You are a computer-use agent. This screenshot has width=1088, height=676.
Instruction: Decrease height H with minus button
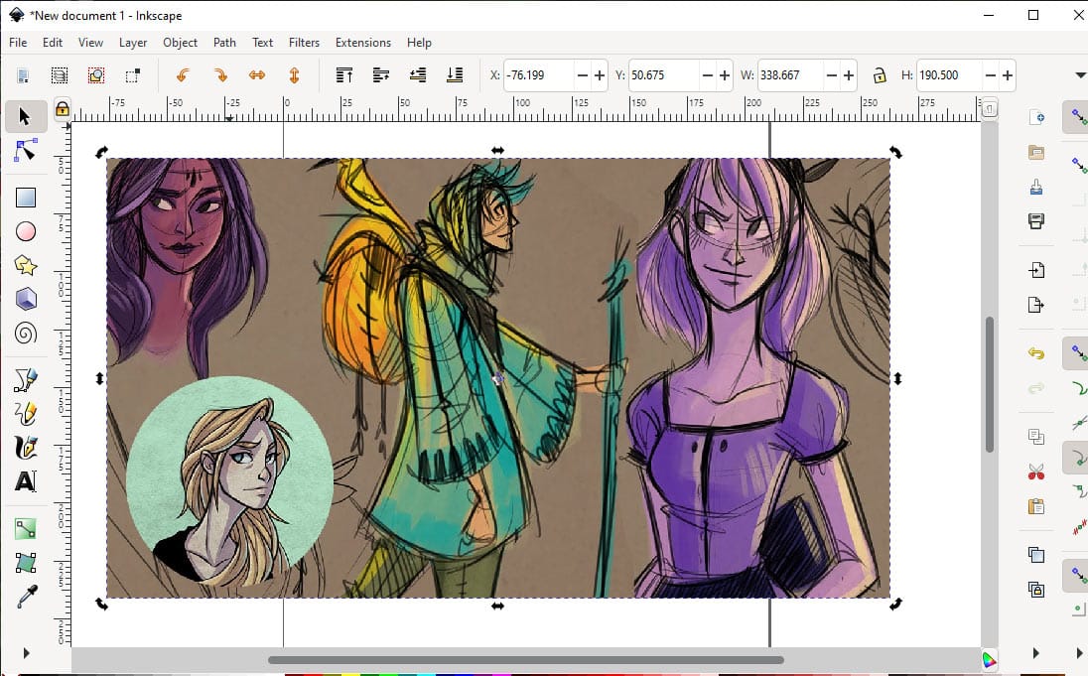[x=990, y=75]
